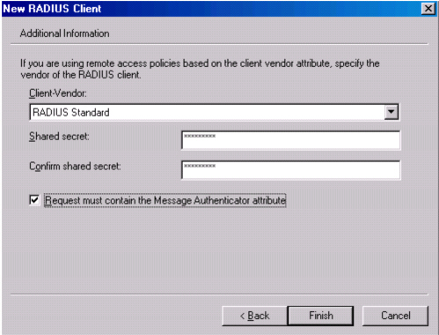The image size is (439, 335).
Task: Select the 'Additional Information' heading text
Action: click(x=64, y=33)
